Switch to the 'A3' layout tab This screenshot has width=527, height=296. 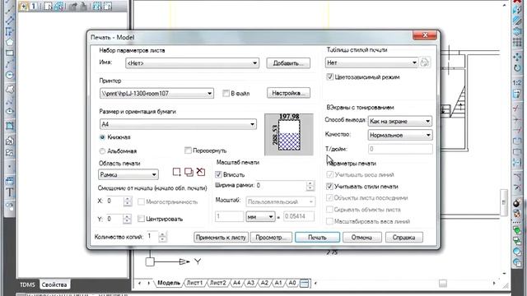[x=250, y=283]
